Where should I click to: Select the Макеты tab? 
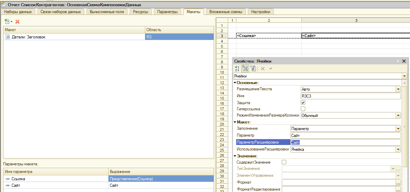(x=194, y=12)
